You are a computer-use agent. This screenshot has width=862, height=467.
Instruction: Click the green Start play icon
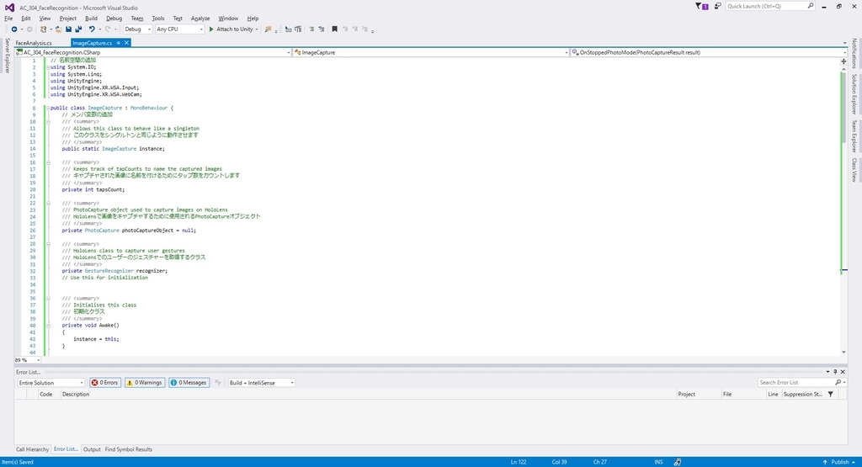[211, 29]
